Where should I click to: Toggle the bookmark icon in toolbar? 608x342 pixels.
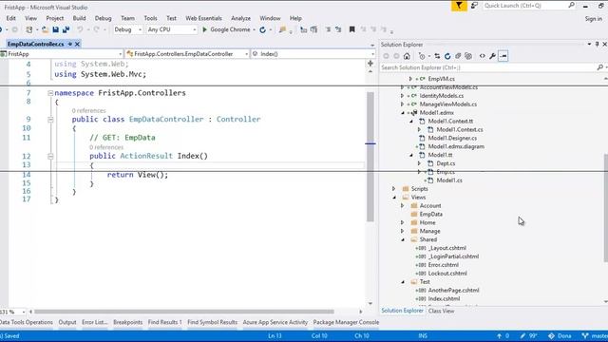tap(352, 29)
